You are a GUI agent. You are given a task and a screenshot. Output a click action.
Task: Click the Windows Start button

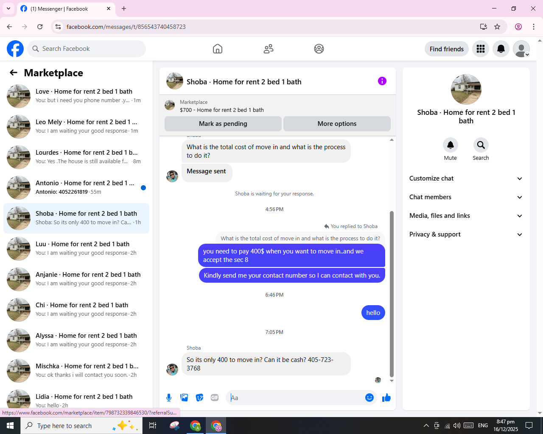10,426
